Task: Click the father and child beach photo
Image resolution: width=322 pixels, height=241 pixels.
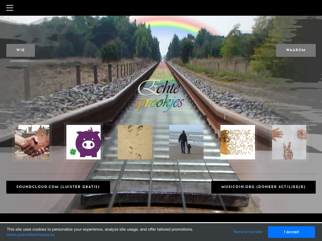Action: (186, 142)
